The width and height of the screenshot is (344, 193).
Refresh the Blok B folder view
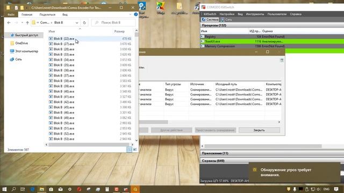tap(84, 23)
